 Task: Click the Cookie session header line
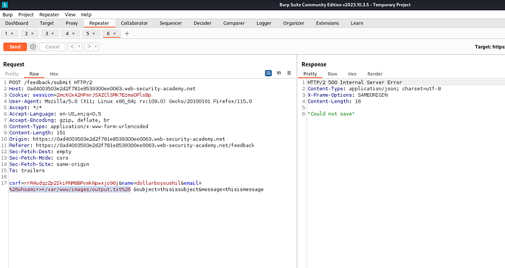tap(80, 95)
